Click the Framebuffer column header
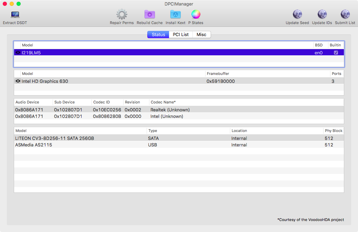 click(x=218, y=74)
